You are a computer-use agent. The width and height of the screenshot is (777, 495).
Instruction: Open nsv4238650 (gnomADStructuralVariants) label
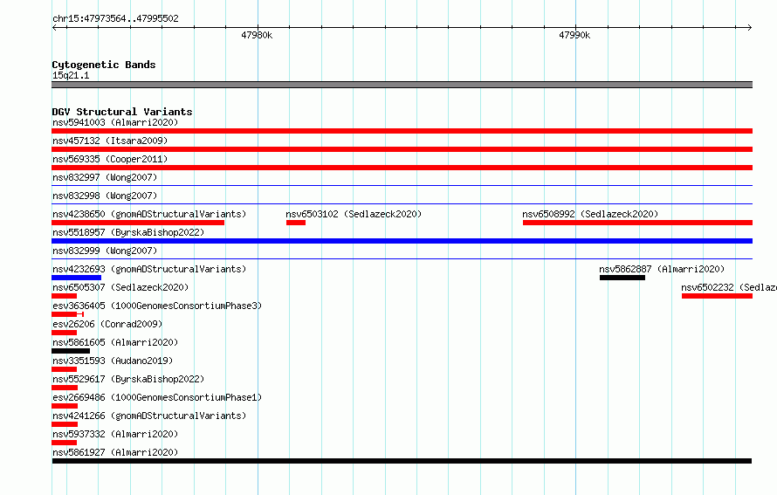tap(149, 214)
